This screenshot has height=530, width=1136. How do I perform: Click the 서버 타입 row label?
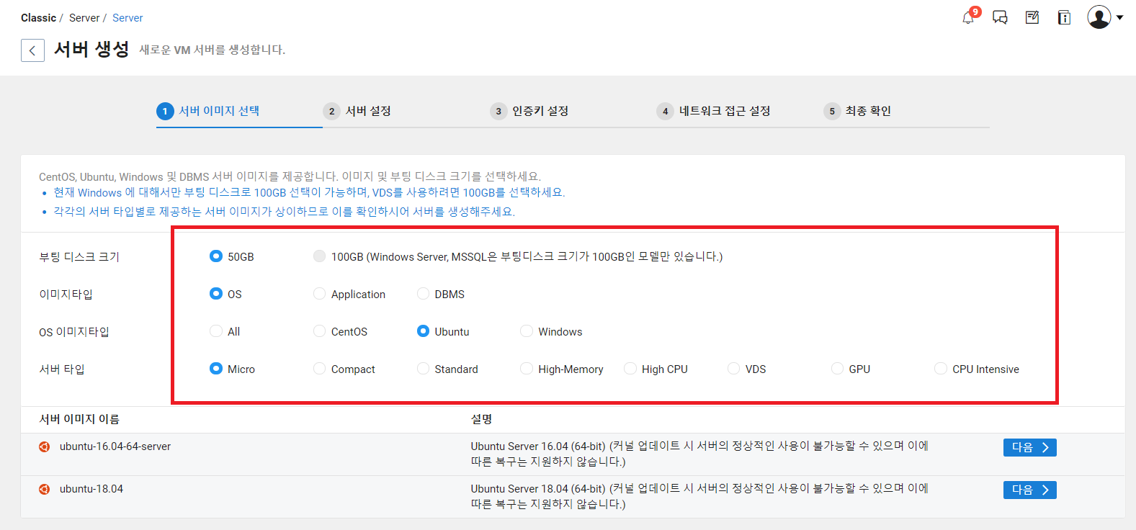[62, 369]
